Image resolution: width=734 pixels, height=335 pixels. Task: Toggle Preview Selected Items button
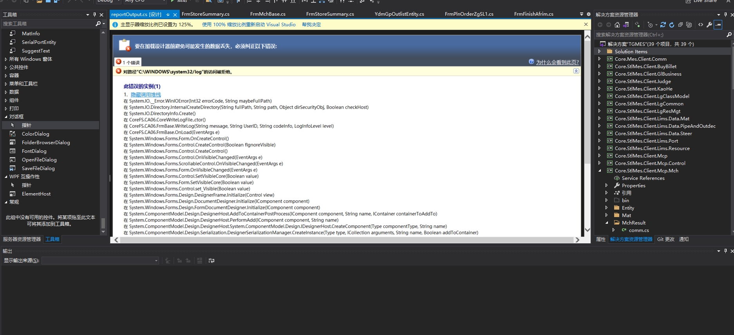point(718,25)
